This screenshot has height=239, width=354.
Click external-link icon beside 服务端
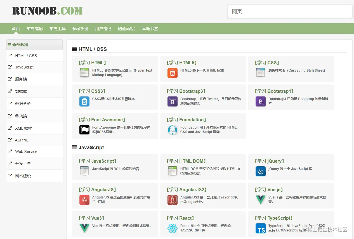[10, 79]
